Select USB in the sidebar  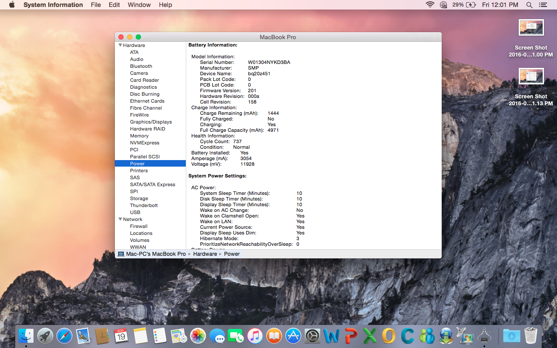point(135,212)
